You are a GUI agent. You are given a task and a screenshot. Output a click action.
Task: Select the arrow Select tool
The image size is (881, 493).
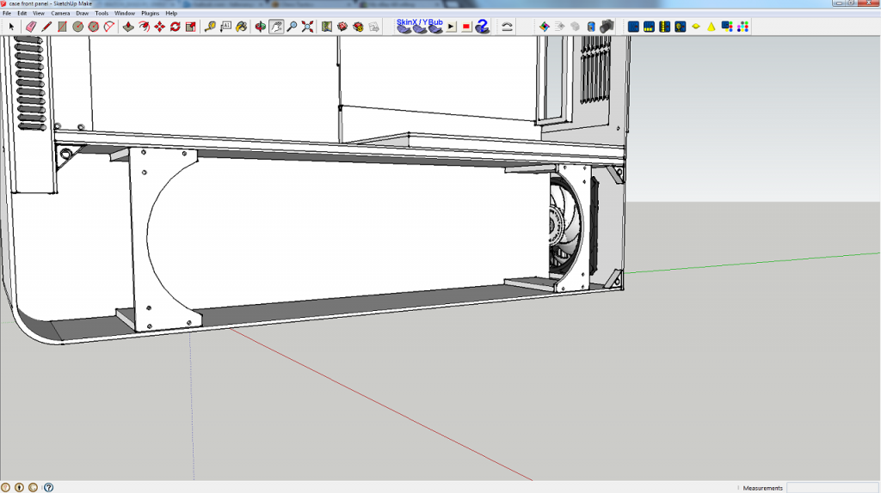11,27
